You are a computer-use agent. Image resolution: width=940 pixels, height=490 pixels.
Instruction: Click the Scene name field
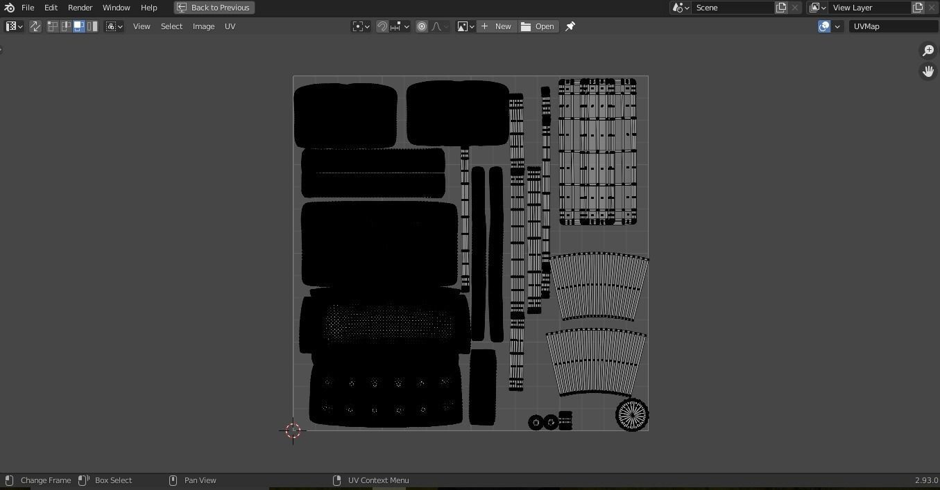[733, 8]
